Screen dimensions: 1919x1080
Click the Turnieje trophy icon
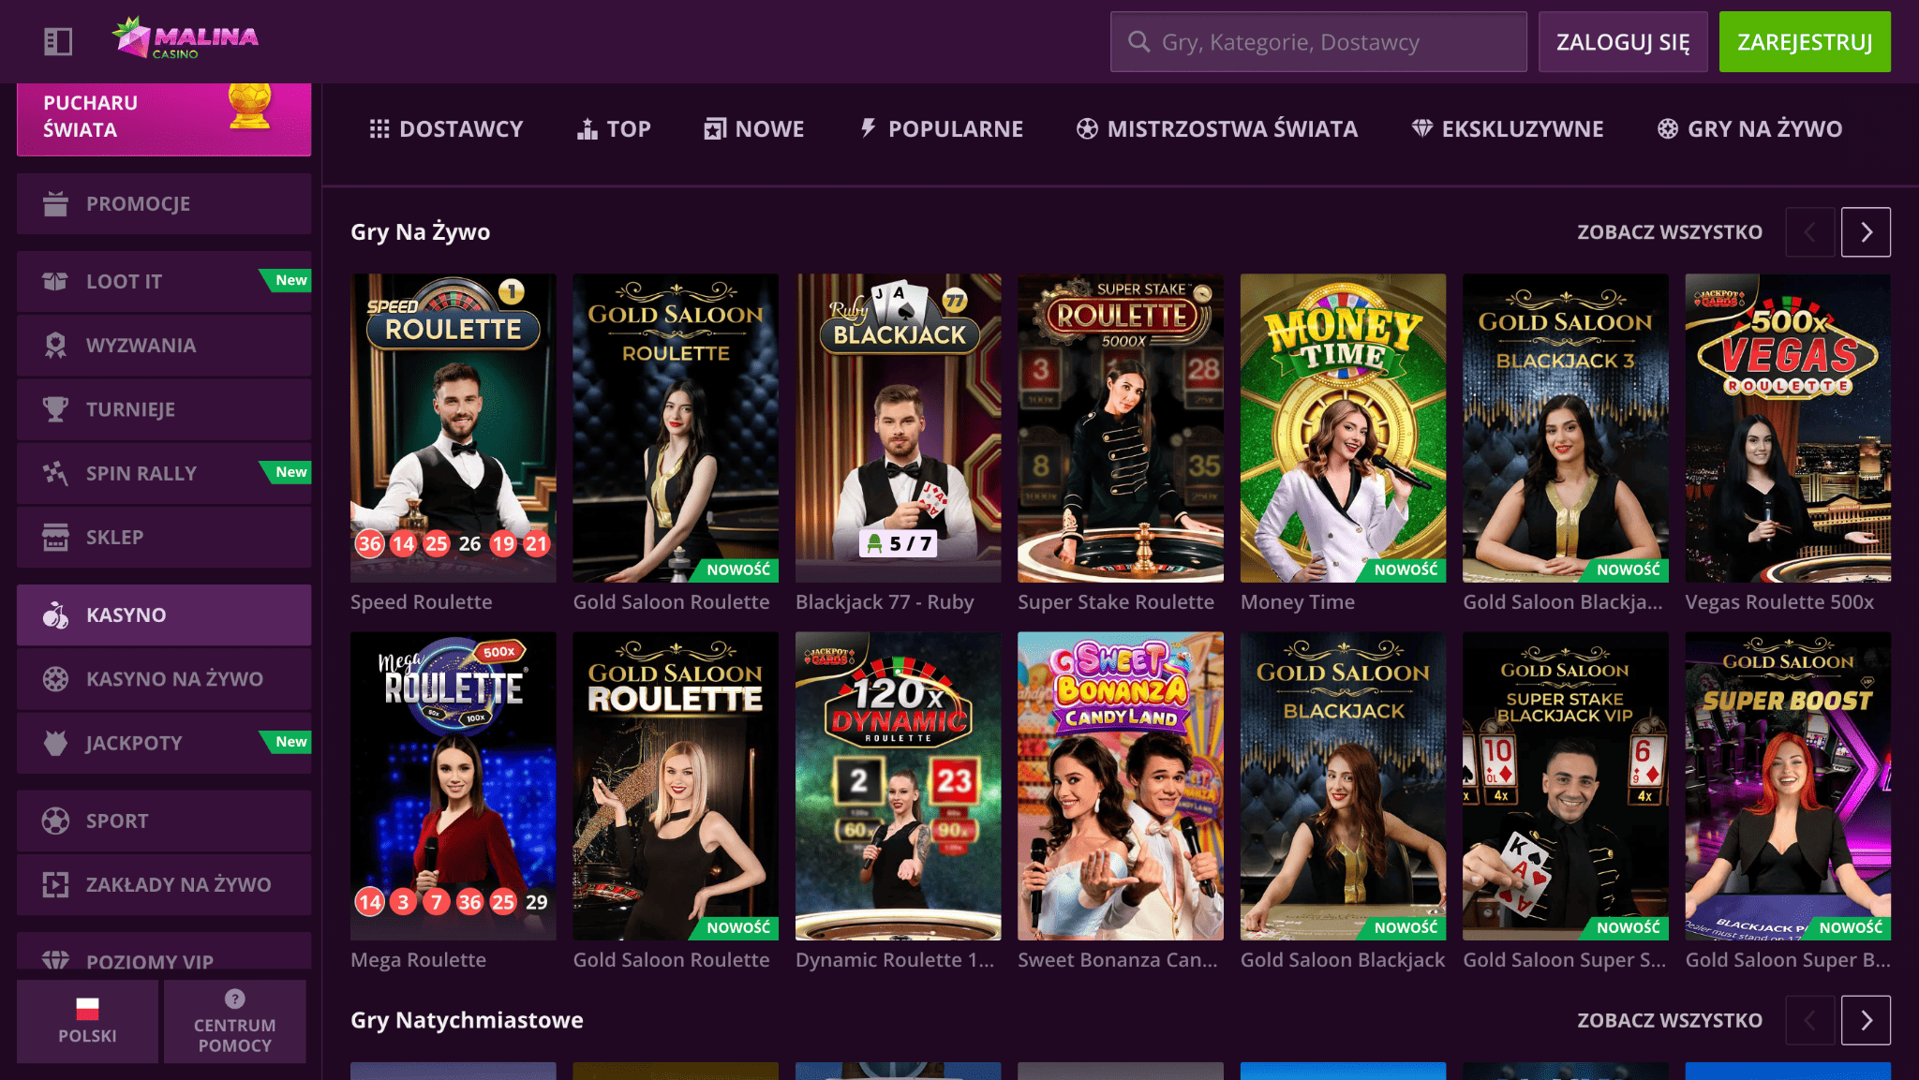55,409
